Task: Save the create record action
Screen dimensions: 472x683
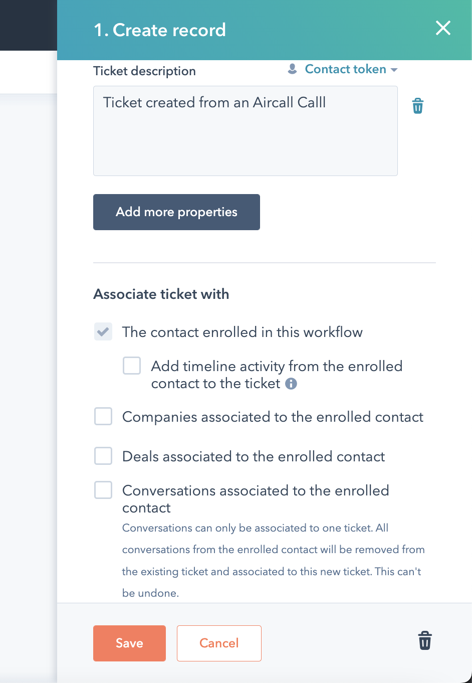Action: [129, 643]
